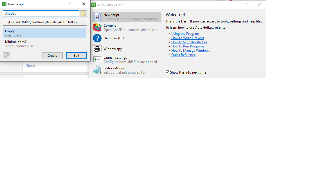This screenshot has height=182, width=324.
Task: Open the How to Write Hotkeys link
Action: coord(188,38)
